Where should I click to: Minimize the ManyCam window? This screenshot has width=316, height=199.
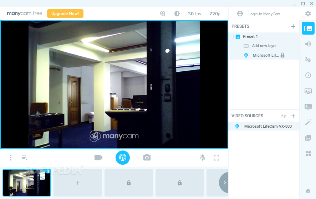pos(295,4)
